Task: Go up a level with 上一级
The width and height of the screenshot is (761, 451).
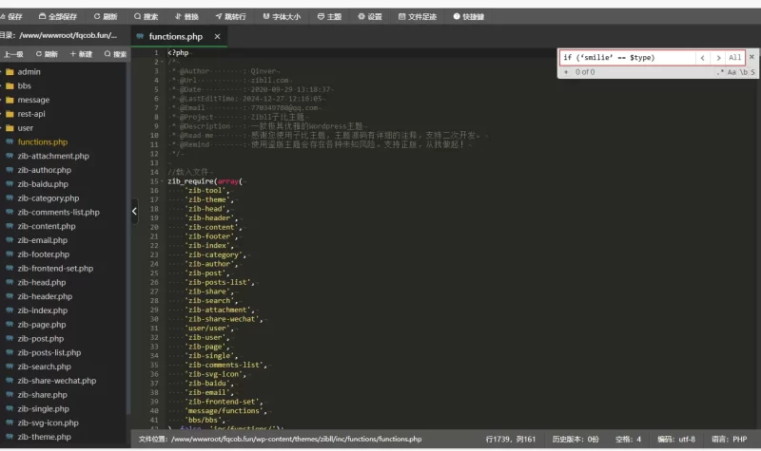Action: [13, 54]
